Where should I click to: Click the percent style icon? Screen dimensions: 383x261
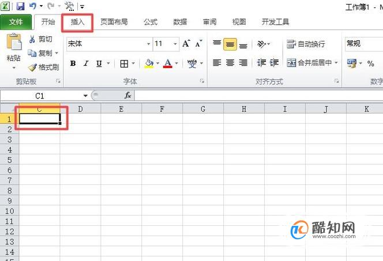coord(370,64)
